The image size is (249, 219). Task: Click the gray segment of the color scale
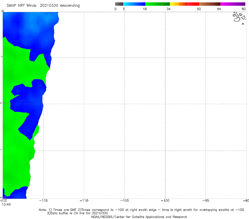119,4
